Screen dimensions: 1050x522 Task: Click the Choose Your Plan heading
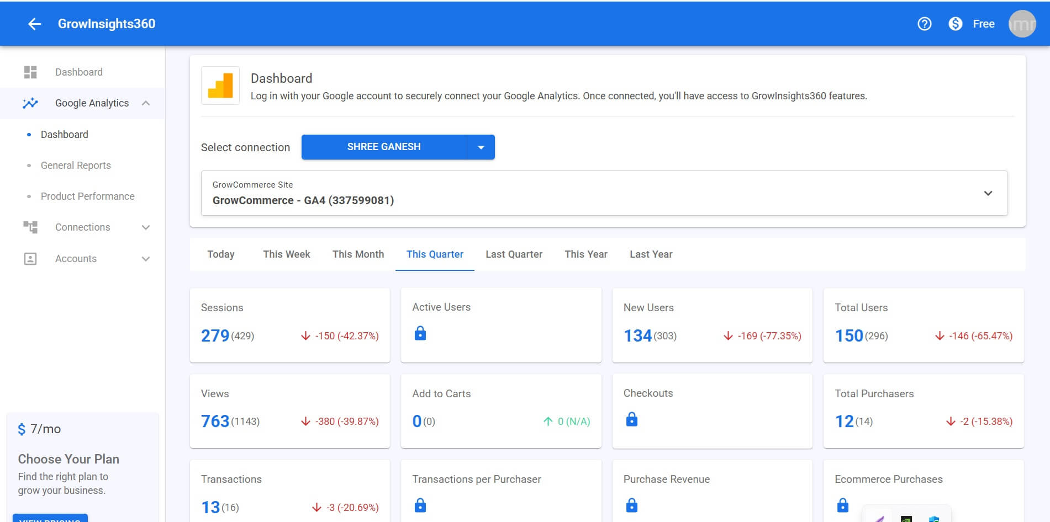coord(68,459)
